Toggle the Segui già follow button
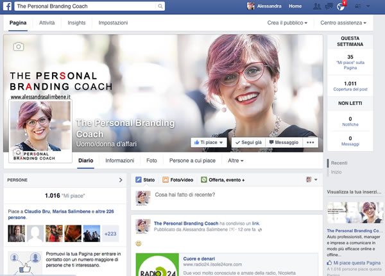The height and width of the screenshot is (276, 385). coord(248,142)
